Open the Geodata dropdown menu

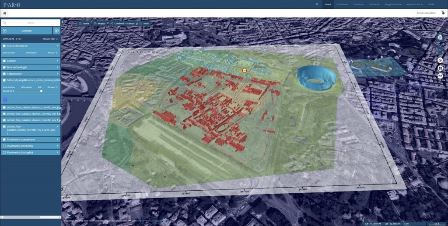tap(374, 4)
